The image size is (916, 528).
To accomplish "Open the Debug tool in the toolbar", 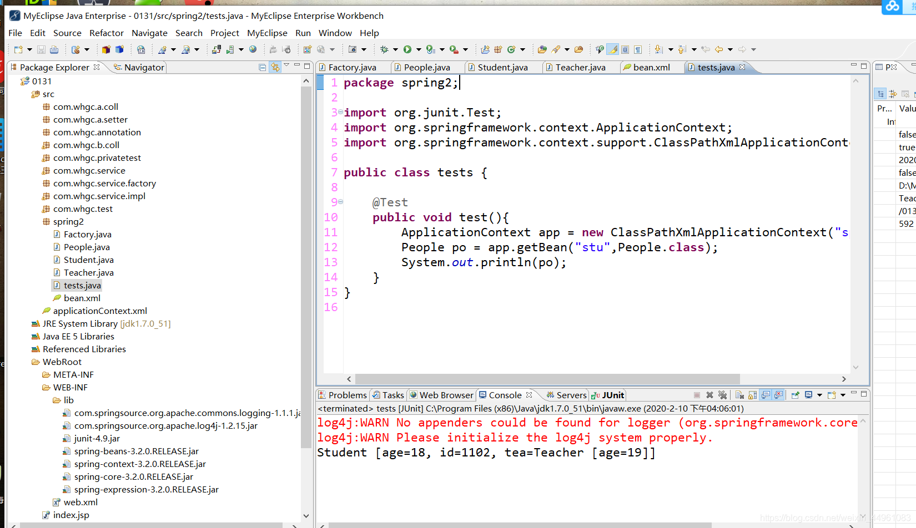I will click(x=385, y=49).
